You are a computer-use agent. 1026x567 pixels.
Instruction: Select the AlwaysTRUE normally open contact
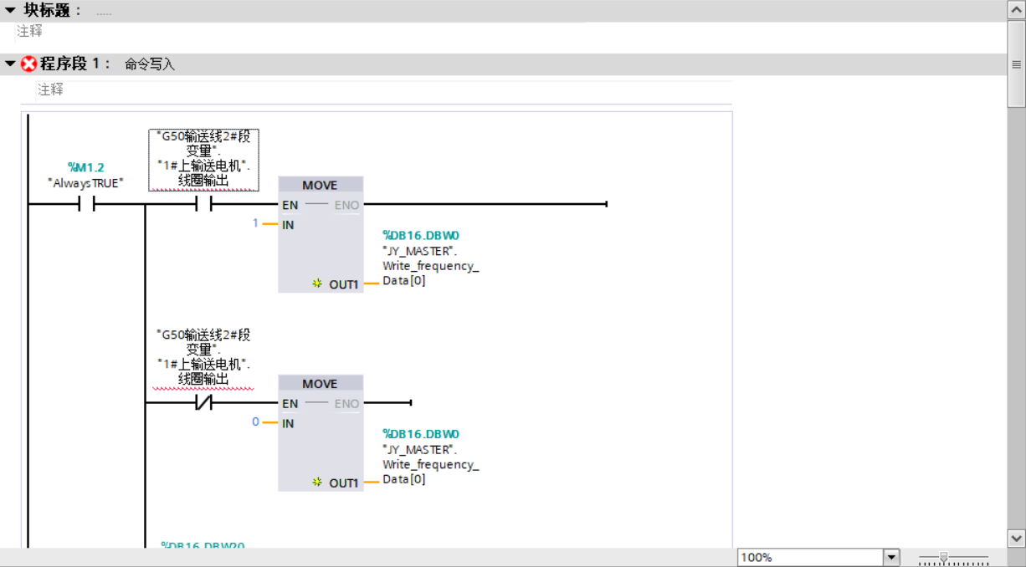point(87,204)
